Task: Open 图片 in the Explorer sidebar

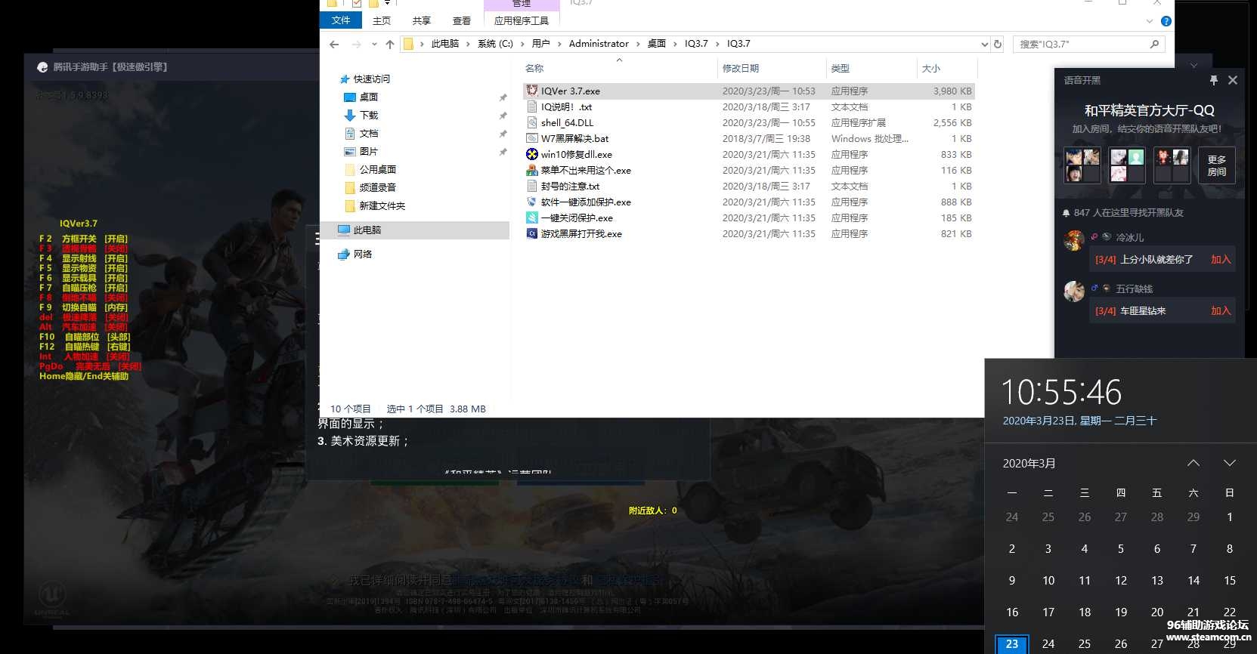Action: tap(368, 151)
